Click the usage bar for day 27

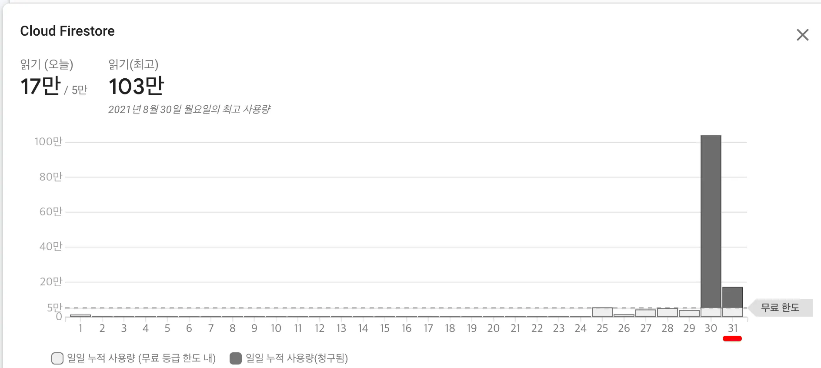(x=646, y=313)
